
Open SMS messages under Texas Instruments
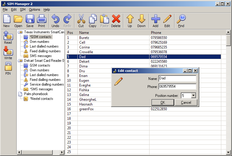(41, 56)
